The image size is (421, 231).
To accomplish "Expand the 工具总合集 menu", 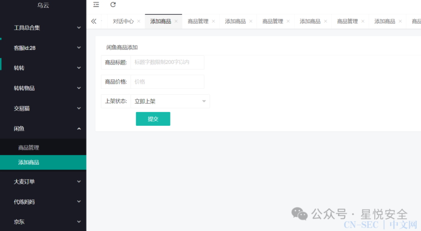I will click(43, 28).
